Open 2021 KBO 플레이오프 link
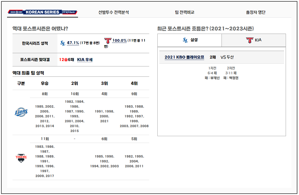 184,57
